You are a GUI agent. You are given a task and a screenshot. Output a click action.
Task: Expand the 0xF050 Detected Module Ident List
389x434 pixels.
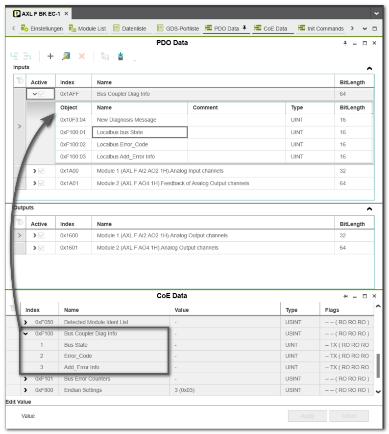(25, 322)
